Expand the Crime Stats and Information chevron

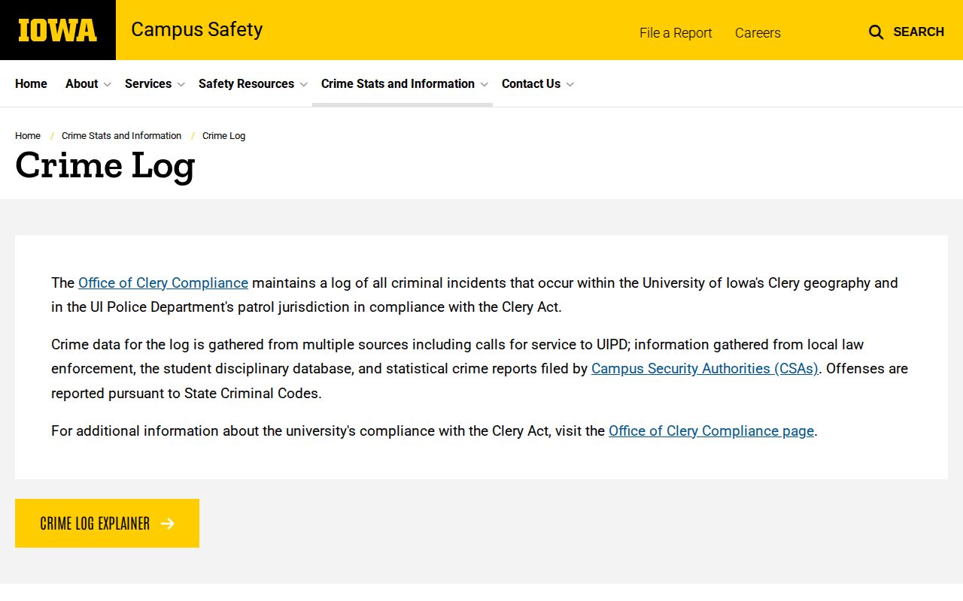(484, 84)
